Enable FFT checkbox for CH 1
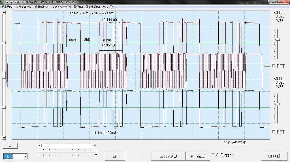This screenshot has width=290, height=162. point(273,132)
